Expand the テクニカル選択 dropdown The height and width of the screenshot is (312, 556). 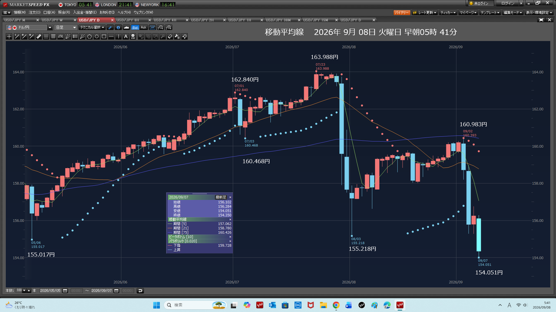92,27
